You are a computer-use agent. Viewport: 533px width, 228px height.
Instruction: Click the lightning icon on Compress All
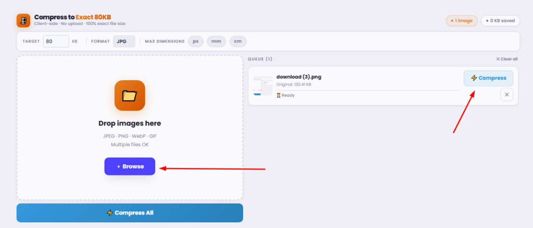click(x=110, y=213)
